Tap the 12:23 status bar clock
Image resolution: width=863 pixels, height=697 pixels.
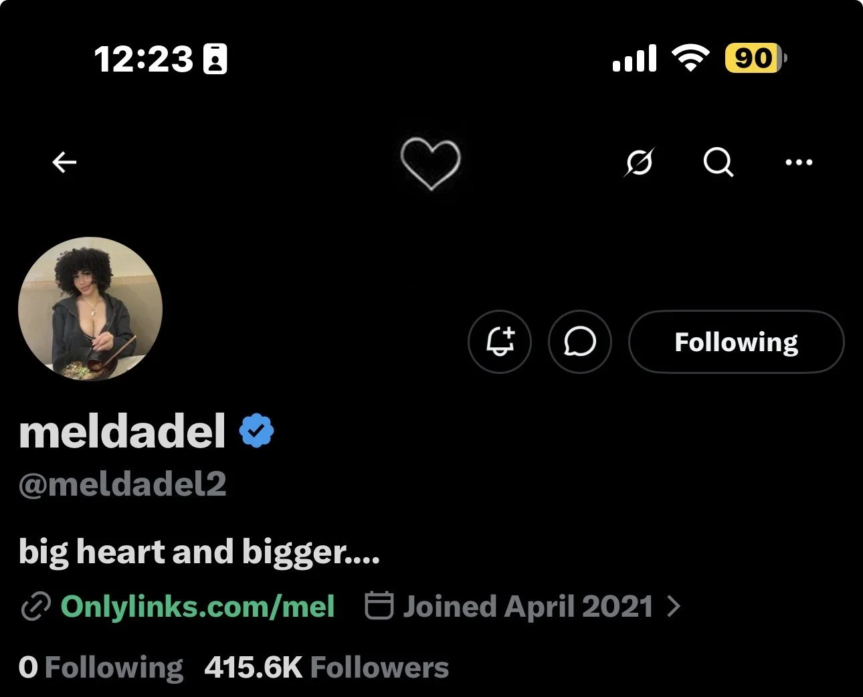[143, 59]
